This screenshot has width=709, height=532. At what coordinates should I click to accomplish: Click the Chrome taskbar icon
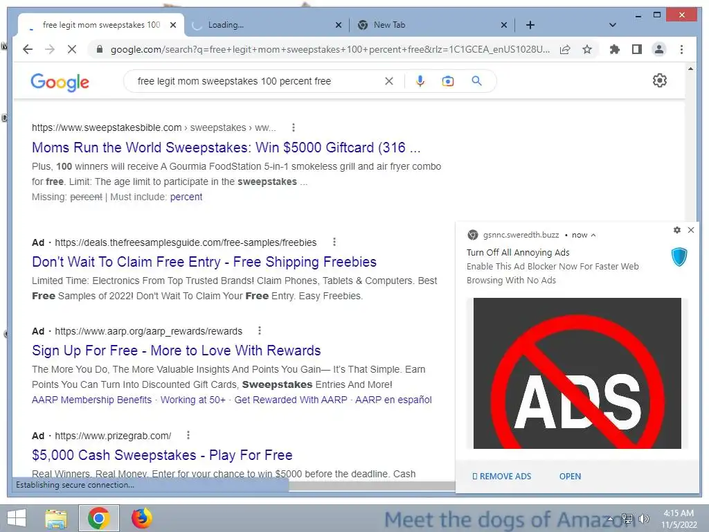(x=98, y=518)
